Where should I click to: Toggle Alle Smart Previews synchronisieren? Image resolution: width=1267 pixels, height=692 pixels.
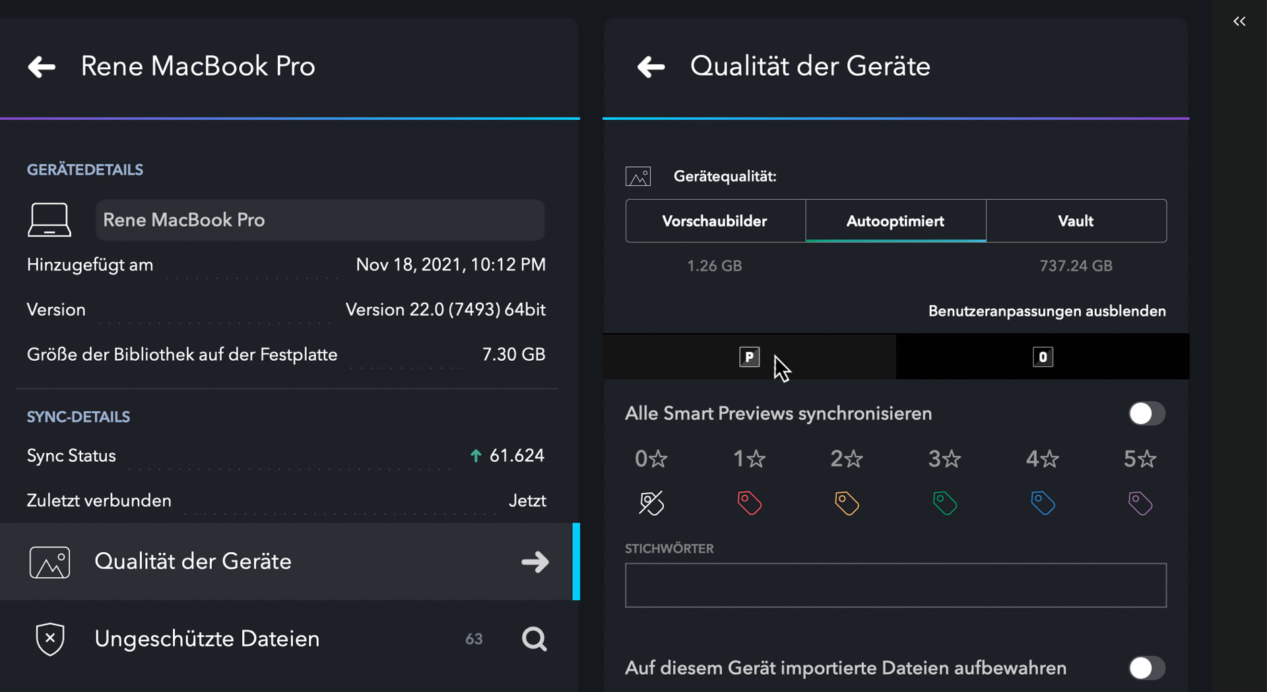[x=1146, y=414]
